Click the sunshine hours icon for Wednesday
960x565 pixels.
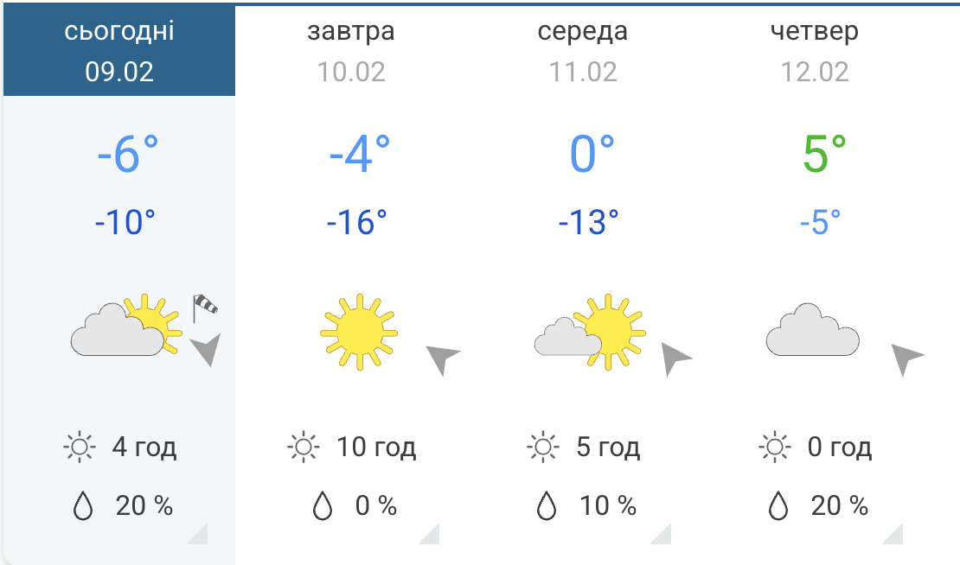(542, 448)
